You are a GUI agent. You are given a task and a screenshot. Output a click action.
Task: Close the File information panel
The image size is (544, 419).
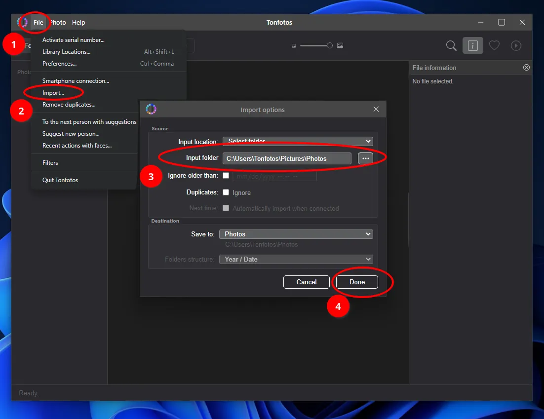(526, 67)
